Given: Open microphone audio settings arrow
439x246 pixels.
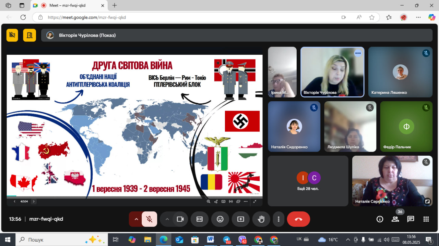Looking at the screenshot, I should (x=136, y=219).
